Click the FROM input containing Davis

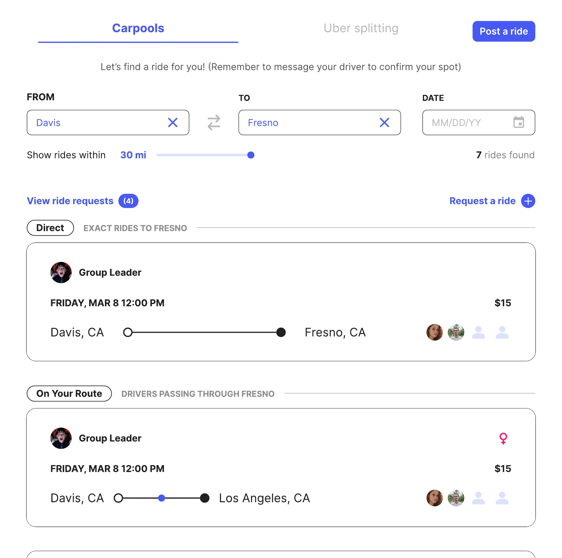coord(108,123)
